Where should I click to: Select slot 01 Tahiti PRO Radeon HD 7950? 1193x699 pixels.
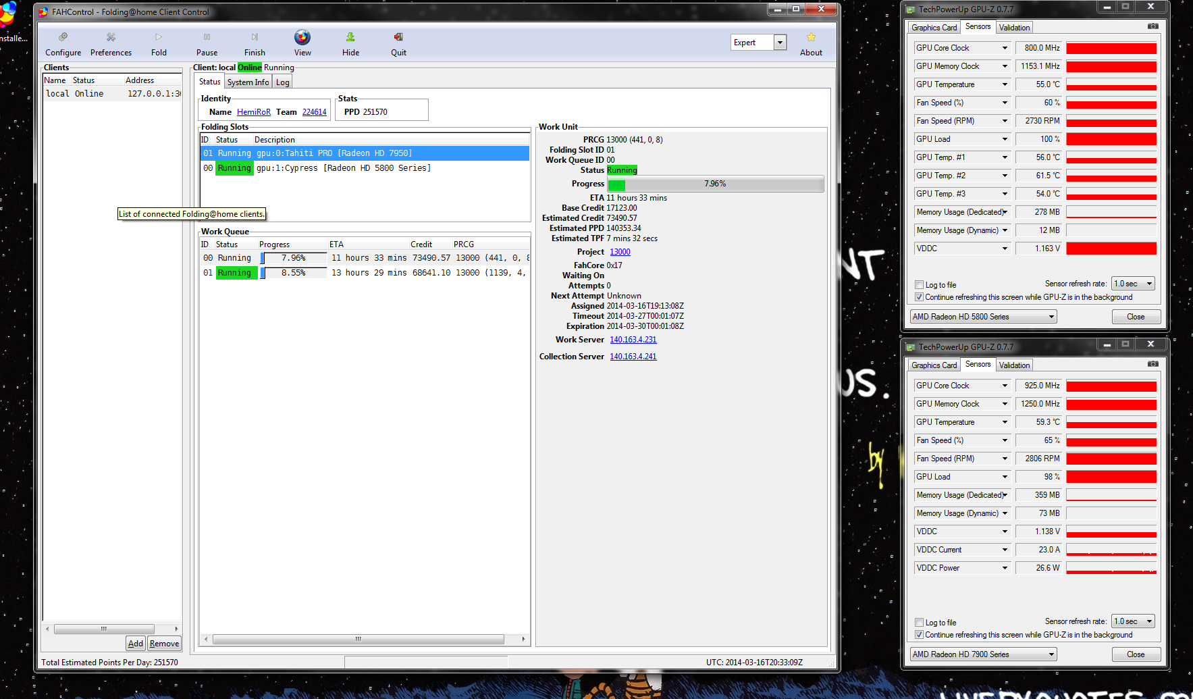coord(365,153)
